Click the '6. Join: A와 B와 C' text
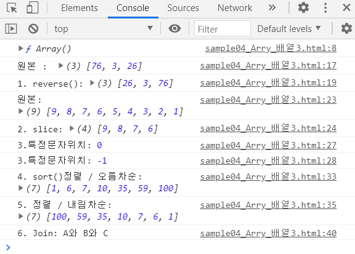 click(63, 233)
